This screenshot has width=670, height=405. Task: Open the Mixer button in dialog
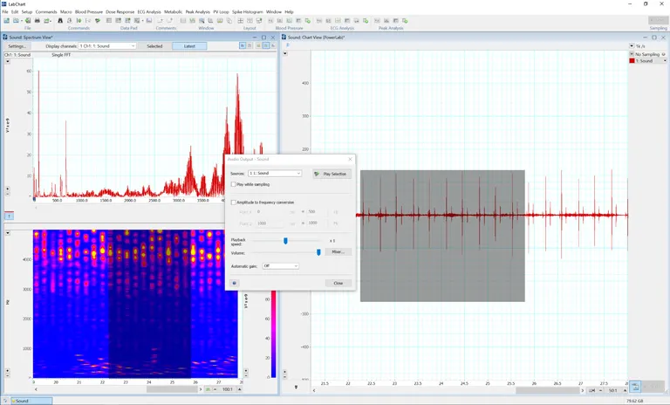pyautogui.click(x=338, y=251)
